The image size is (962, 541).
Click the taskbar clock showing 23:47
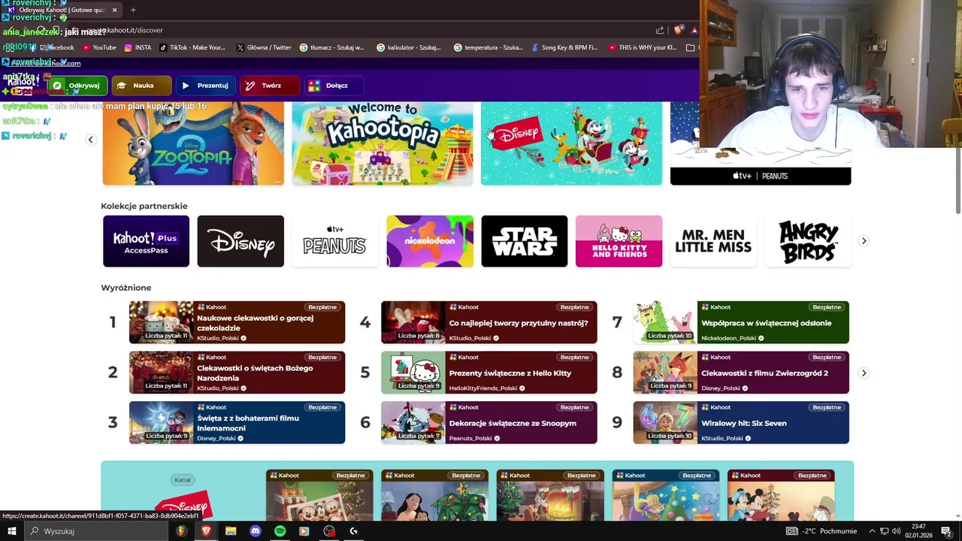[919, 531]
